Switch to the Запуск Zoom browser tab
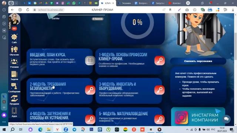Viewport: 237px width, 133px height. 158,3
